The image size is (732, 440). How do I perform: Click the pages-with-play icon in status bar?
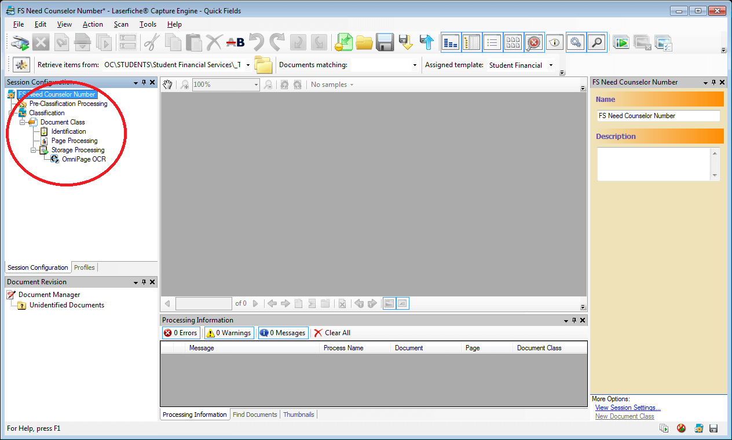pos(664,428)
